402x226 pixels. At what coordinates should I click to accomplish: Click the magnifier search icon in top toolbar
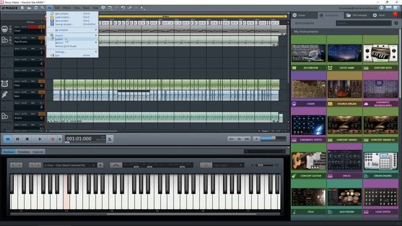coord(43,8)
